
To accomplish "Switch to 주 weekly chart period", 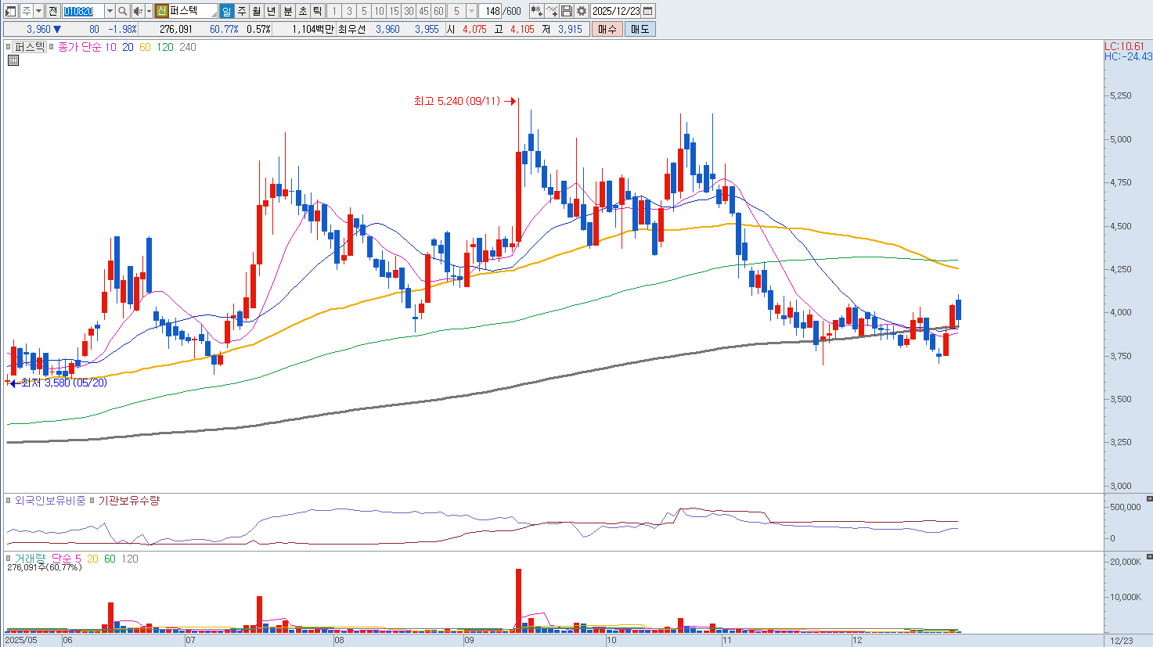I will tap(241, 11).
